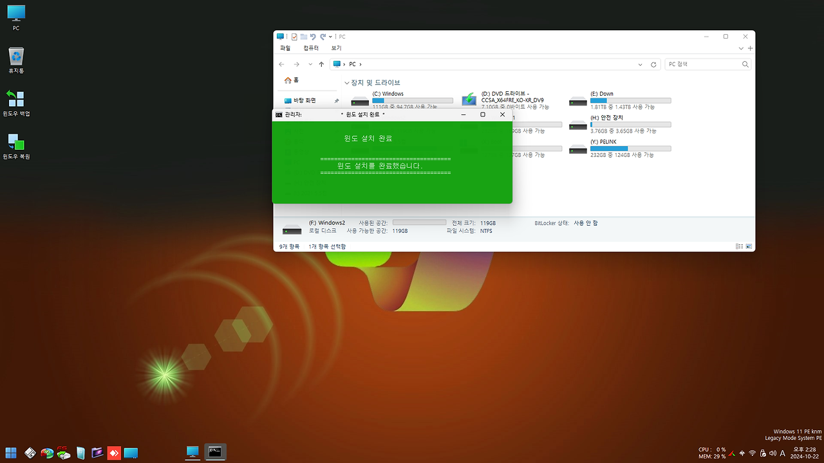Launch the AnyDesk red taskbar icon
Image resolution: width=824 pixels, height=463 pixels.
click(114, 453)
